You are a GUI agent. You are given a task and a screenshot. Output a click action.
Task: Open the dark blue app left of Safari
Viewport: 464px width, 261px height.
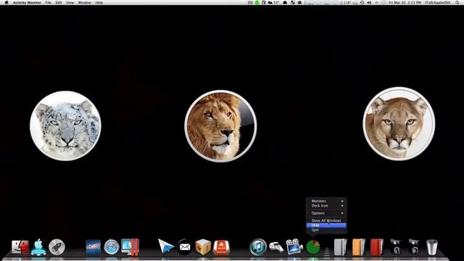point(94,247)
